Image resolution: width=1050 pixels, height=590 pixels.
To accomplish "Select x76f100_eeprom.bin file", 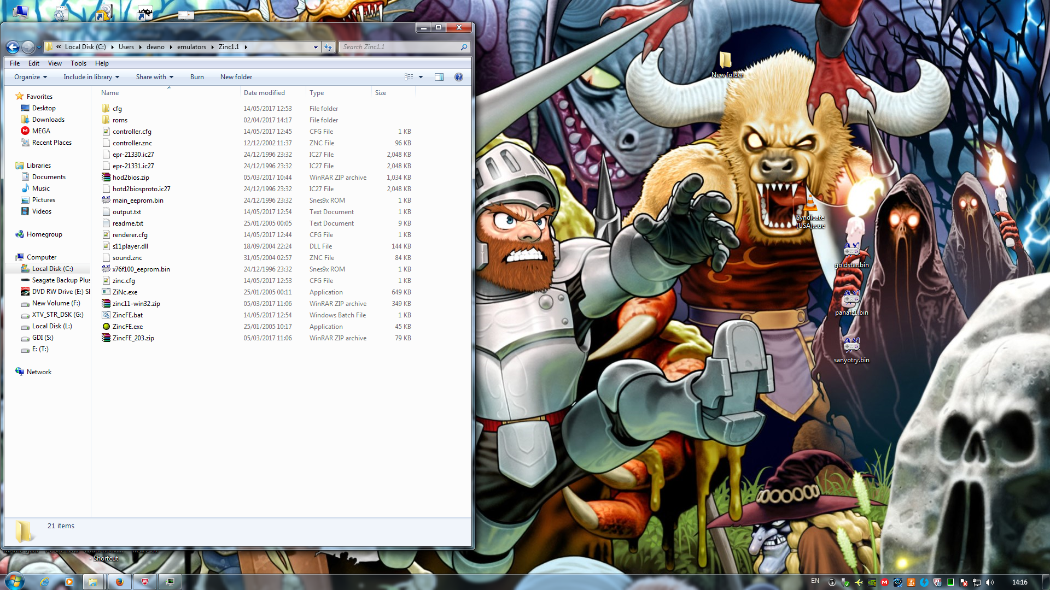I will point(141,269).
